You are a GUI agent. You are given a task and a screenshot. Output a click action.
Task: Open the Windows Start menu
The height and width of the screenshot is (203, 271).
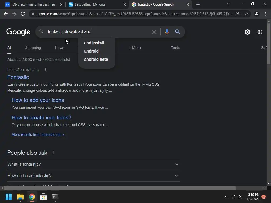pyautogui.click(x=8, y=197)
